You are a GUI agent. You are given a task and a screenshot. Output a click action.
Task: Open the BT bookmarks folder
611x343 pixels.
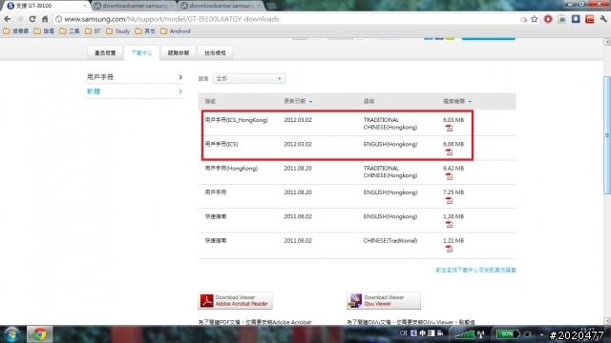click(93, 31)
